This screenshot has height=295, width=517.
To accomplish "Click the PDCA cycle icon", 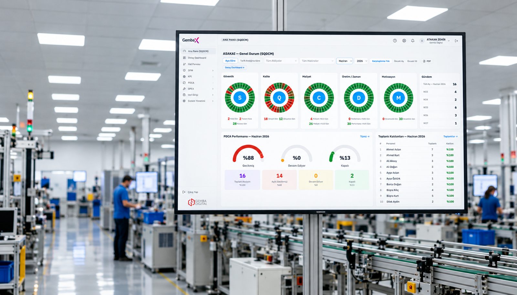I will tap(185, 83).
